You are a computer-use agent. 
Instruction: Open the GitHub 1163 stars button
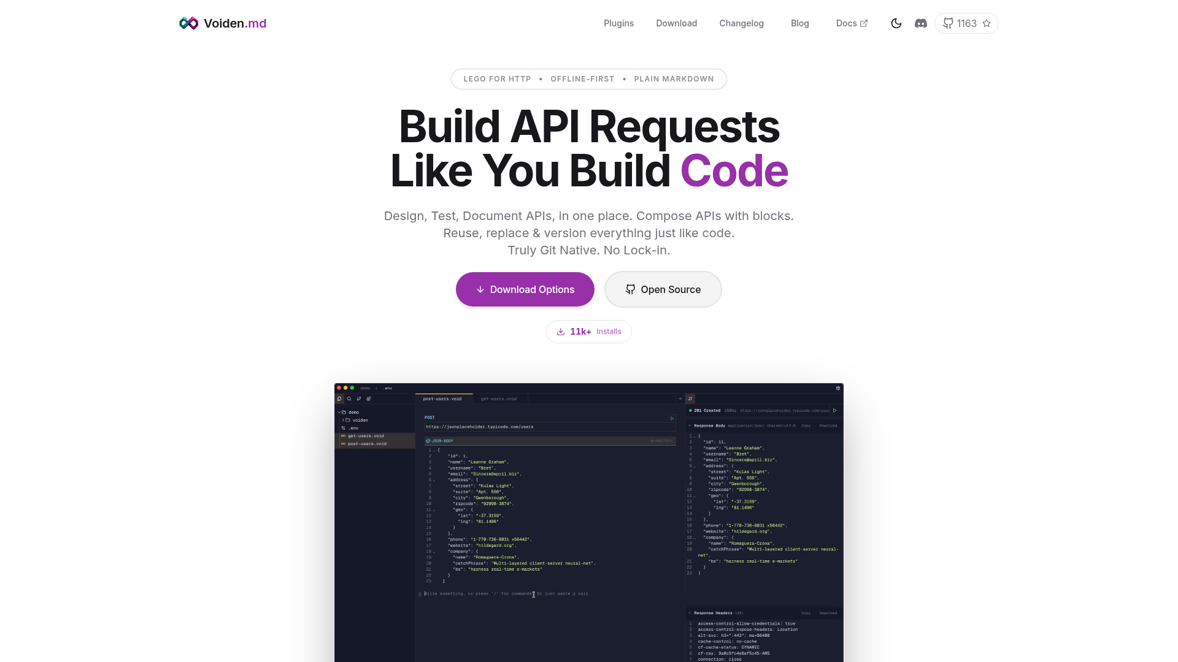pyautogui.click(x=966, y=23)
